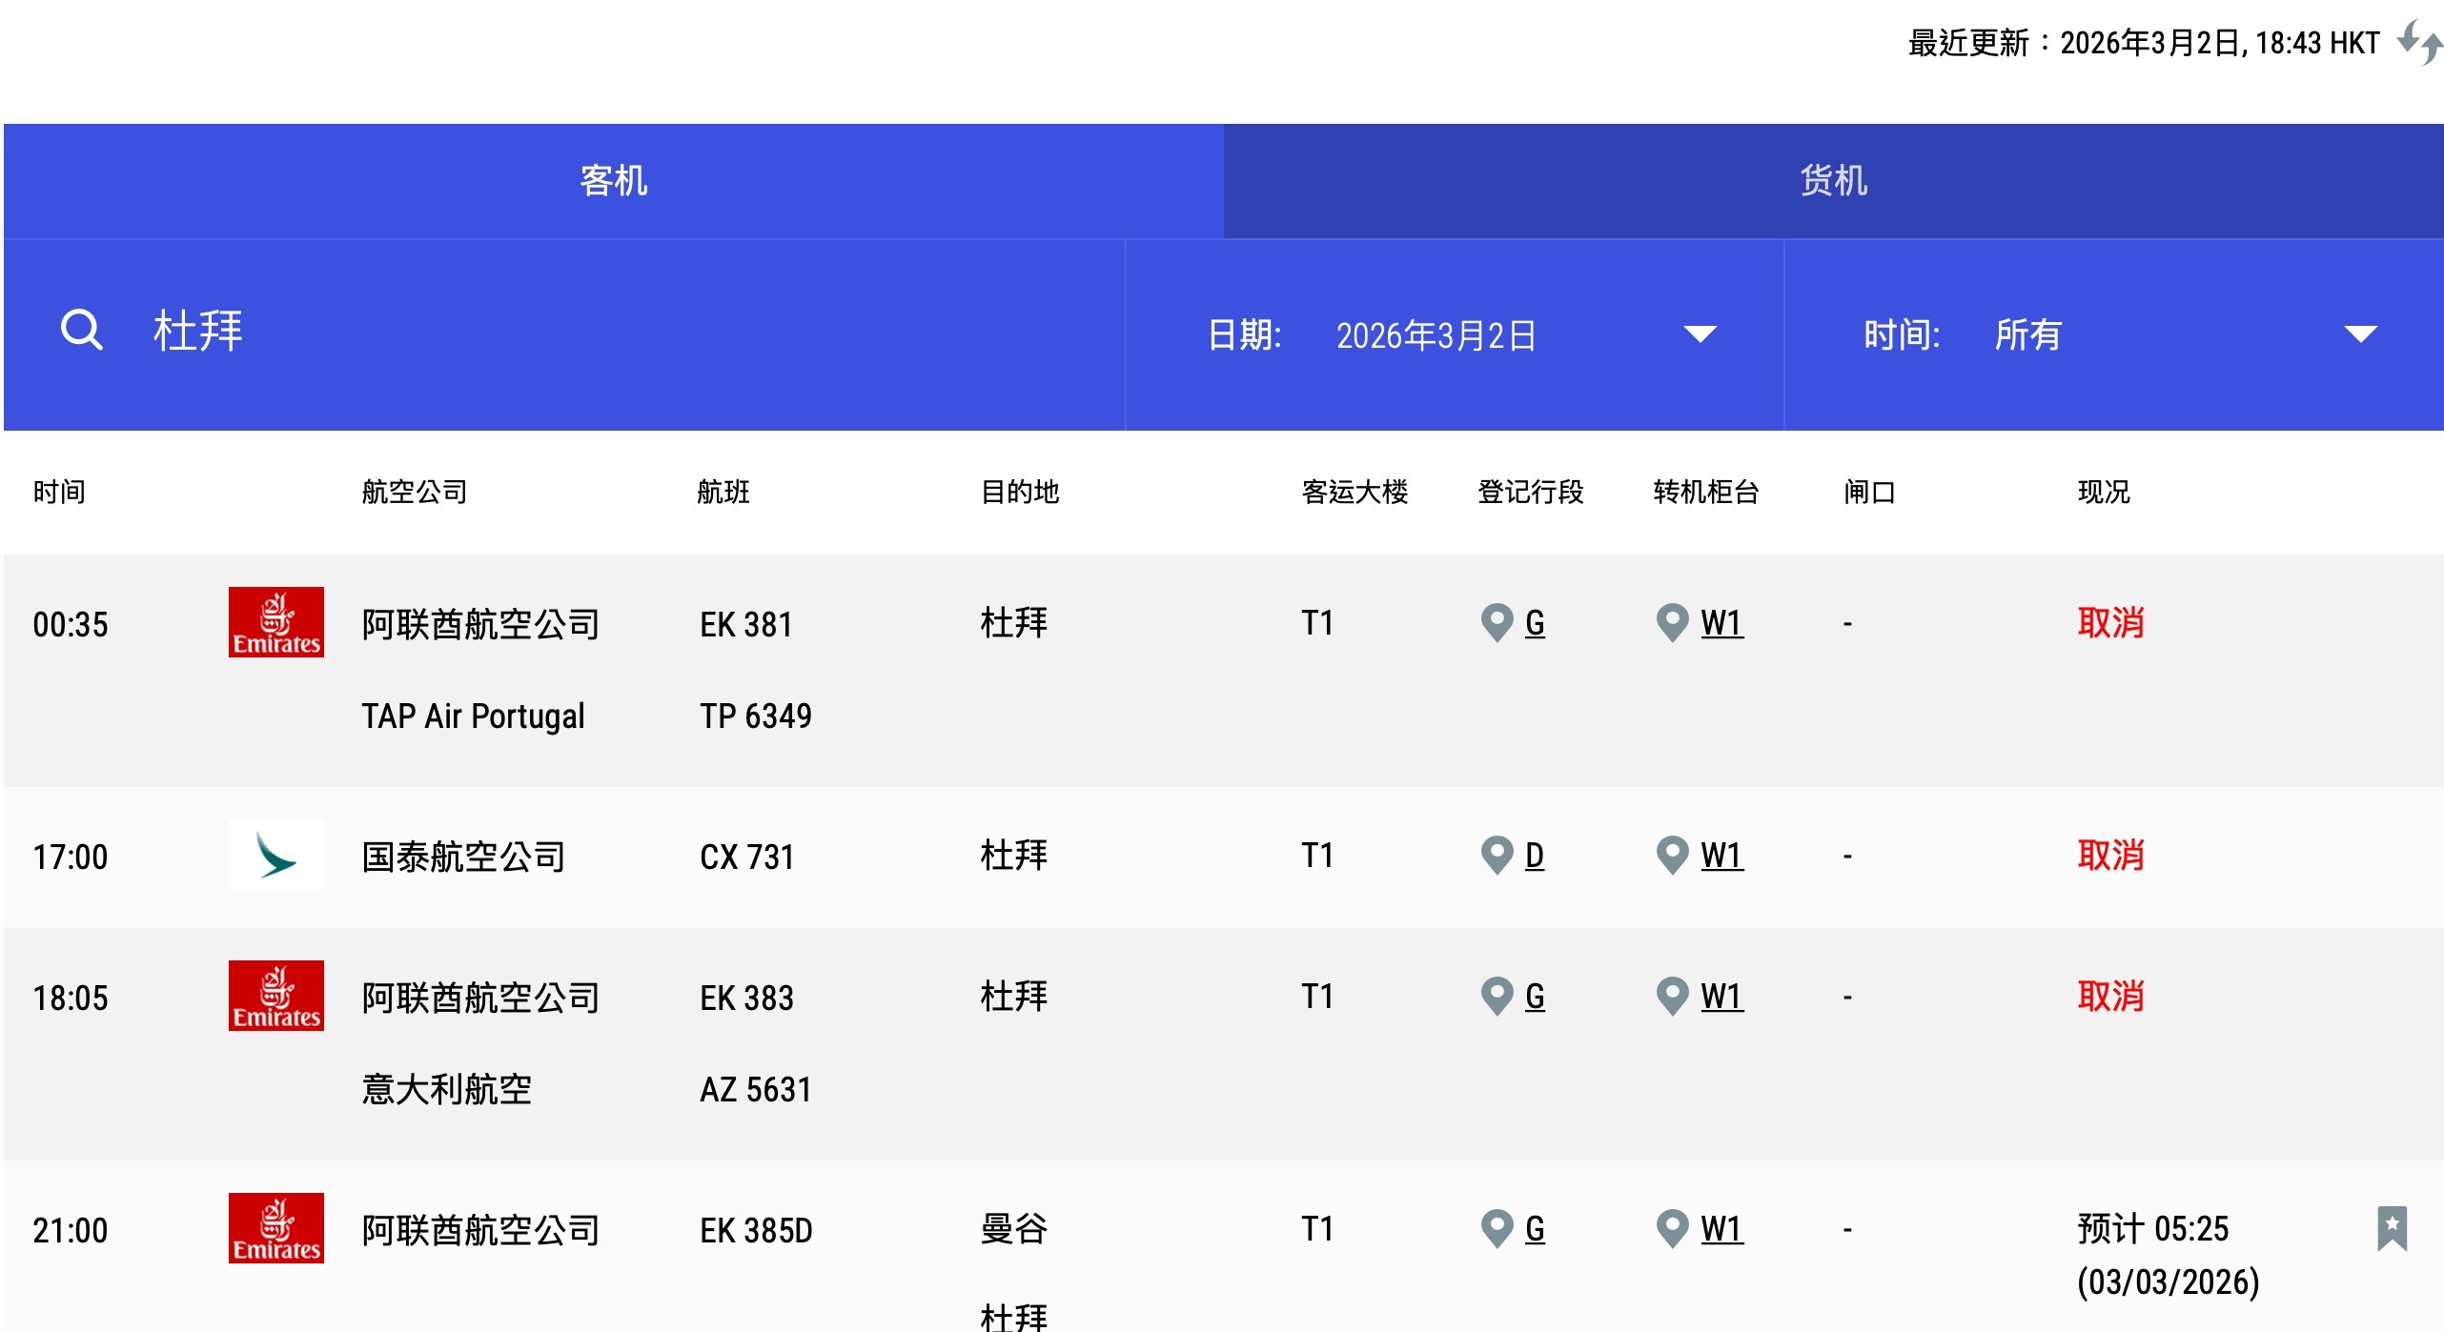Bookmark the EK 385D flight

[x=2392, y=1228]
